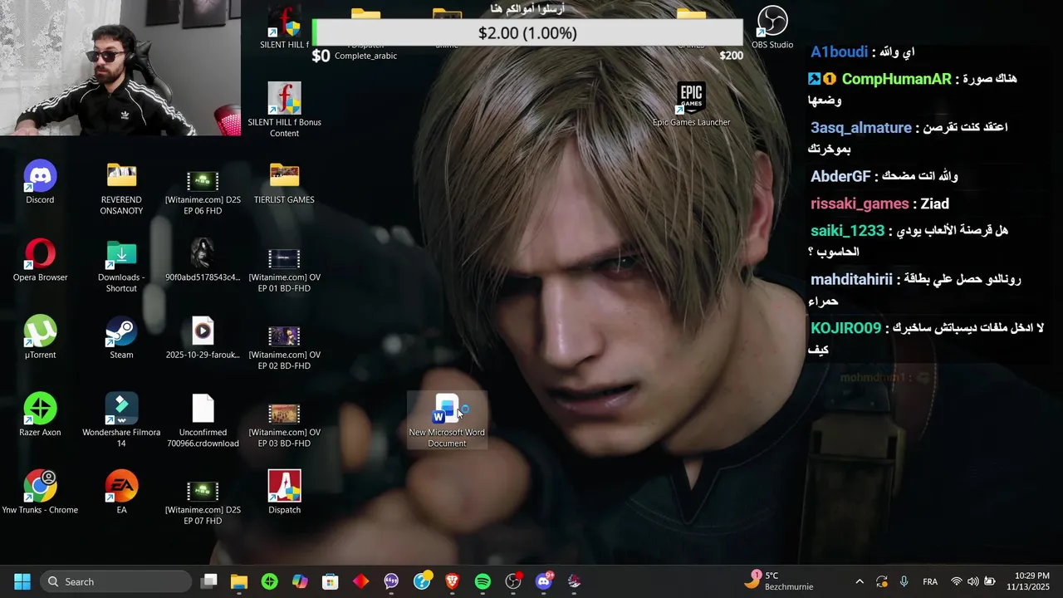Select the 90f0abd5178543c4 image file
Screen dimensions: 1063x598
pos(203,259)
